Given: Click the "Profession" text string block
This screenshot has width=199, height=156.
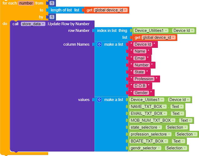Looking at the screenshot, I should pos(144,79).
